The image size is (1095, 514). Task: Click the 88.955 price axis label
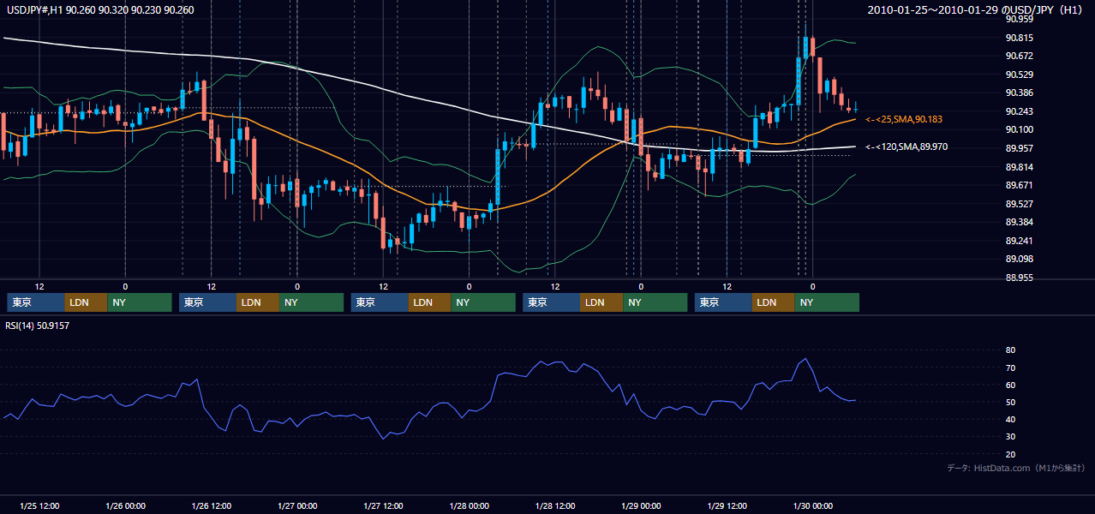(1020, 278)
